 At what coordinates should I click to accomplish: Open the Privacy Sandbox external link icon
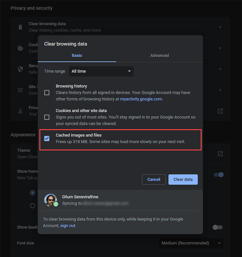[x=220, y=111]
